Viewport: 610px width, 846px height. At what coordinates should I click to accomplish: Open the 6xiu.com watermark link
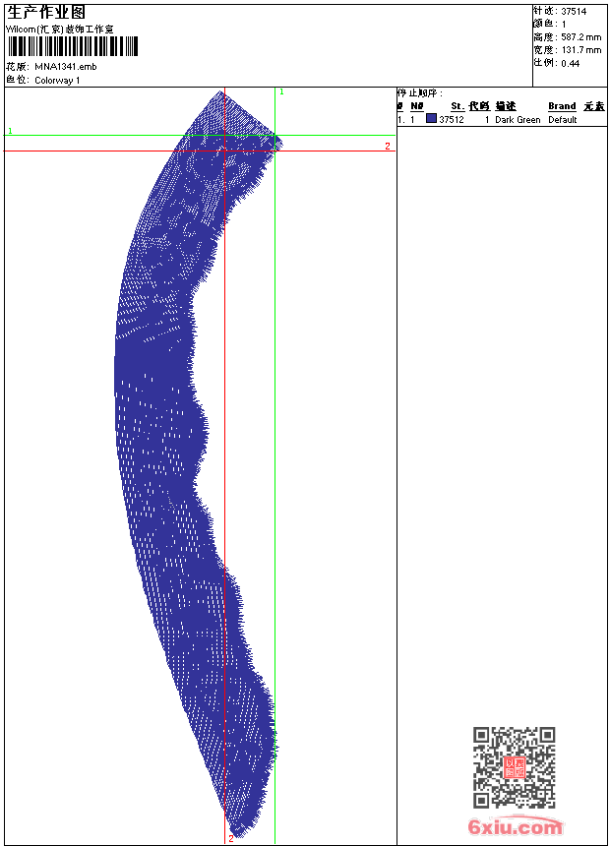coord(515,828)
